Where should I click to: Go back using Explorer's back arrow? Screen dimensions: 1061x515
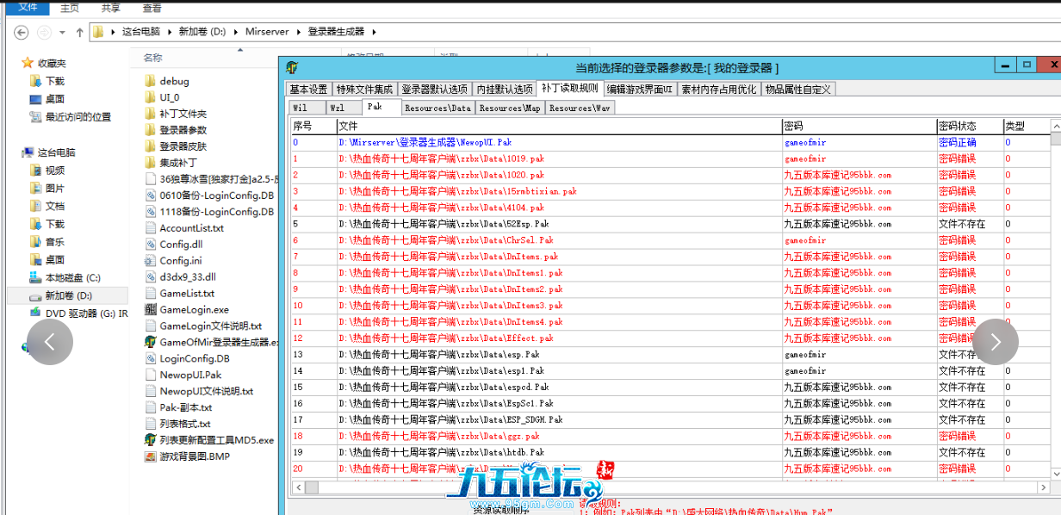pyautogui.click(x=22, y=32)
